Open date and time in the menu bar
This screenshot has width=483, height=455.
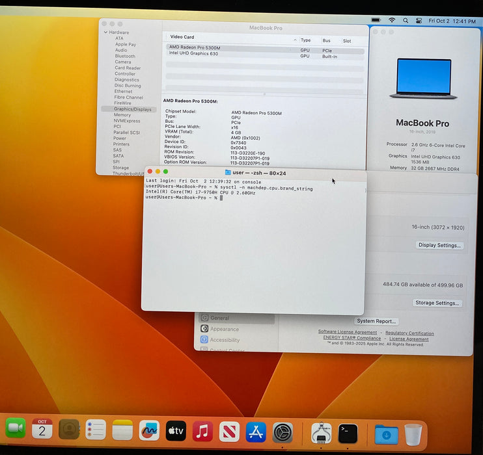452,21
